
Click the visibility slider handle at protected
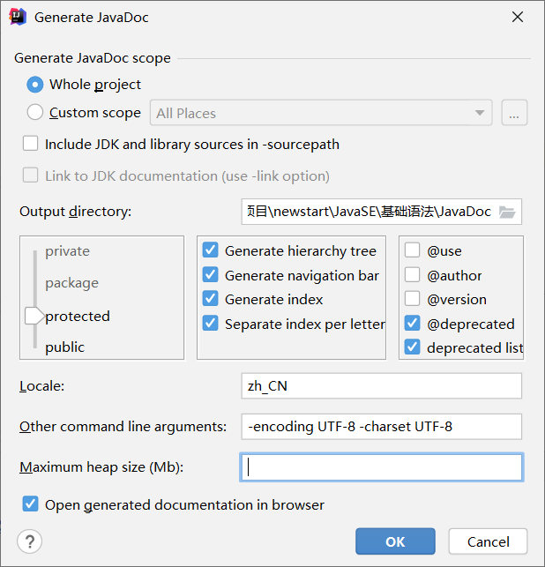34,316
